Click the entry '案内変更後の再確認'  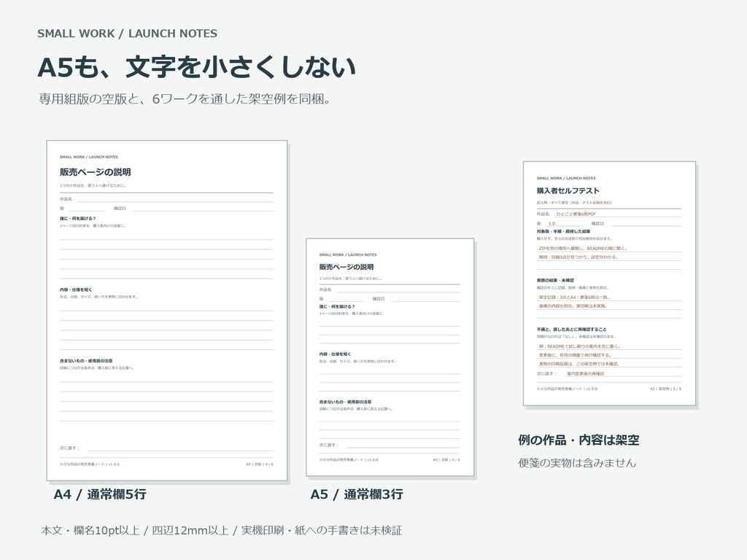point(586,374)
